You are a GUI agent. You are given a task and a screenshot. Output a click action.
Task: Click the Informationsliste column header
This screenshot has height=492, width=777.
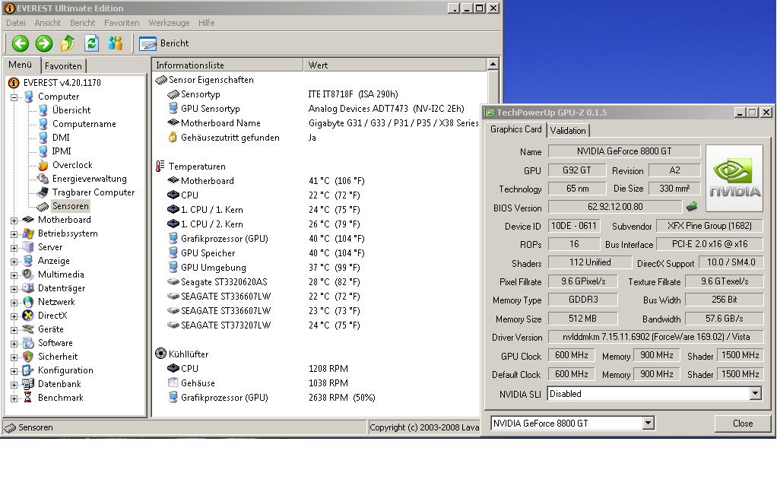(227, 65)
